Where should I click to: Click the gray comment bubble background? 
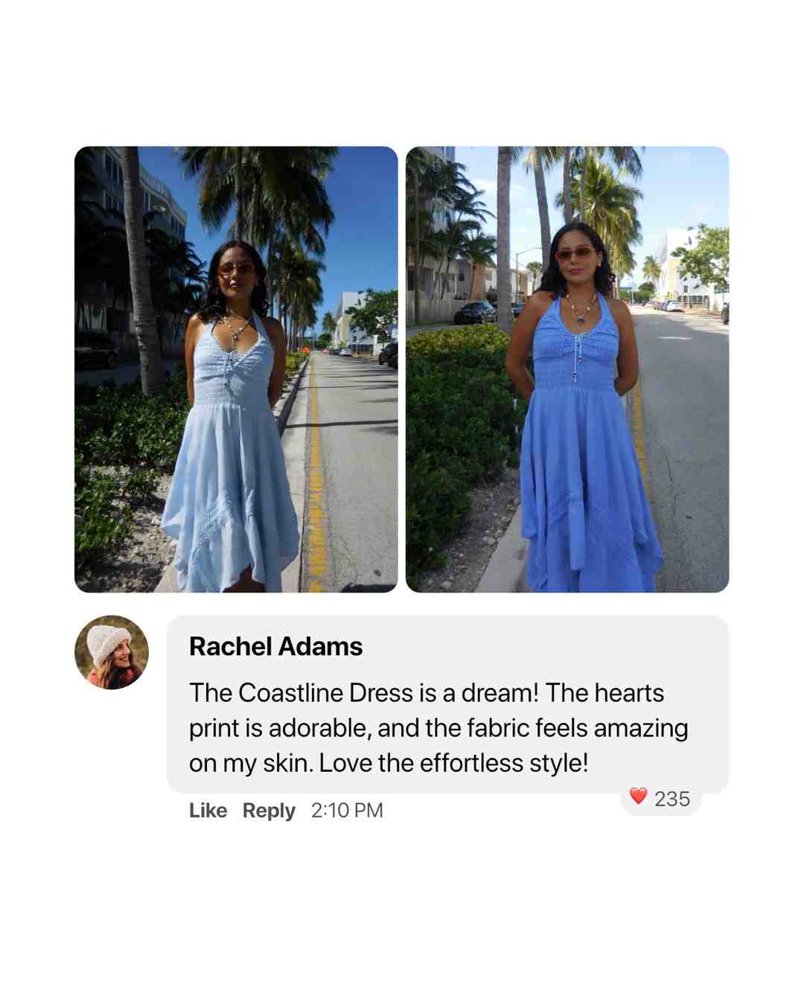click(447, 703)
